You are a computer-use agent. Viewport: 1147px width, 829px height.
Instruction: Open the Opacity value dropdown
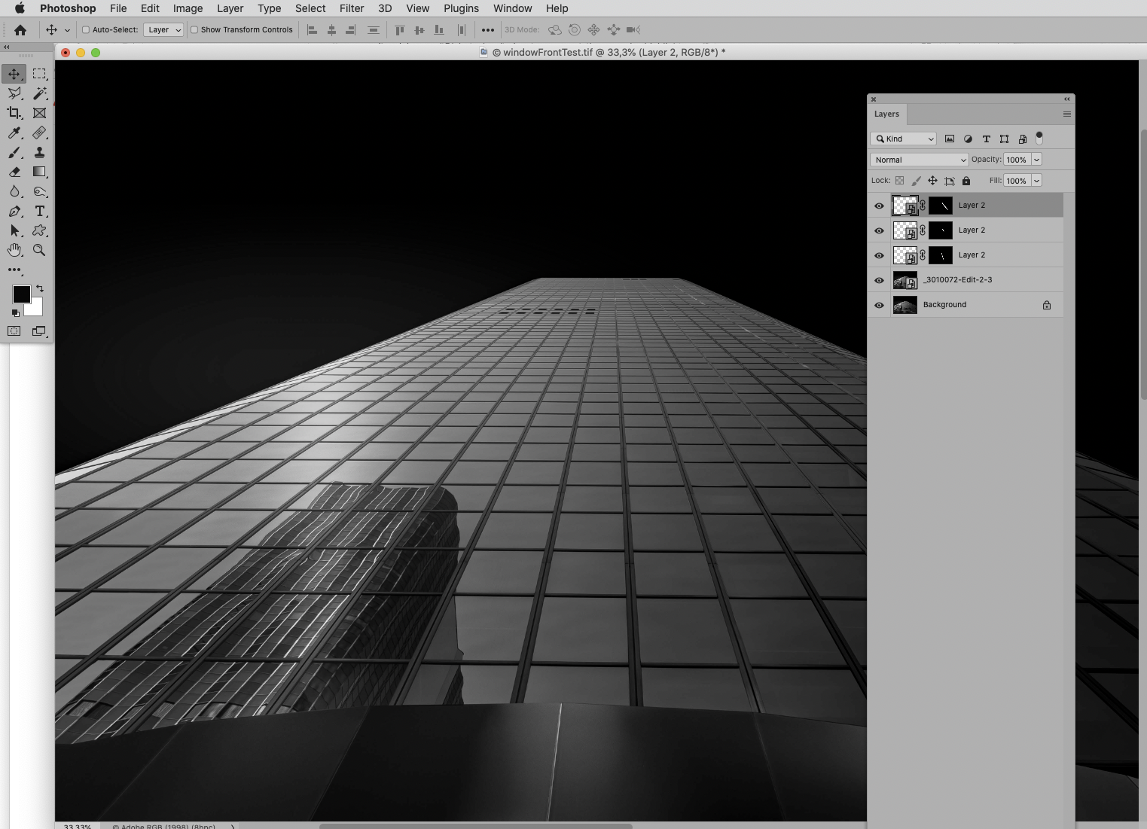click(x=1036, y=159)
